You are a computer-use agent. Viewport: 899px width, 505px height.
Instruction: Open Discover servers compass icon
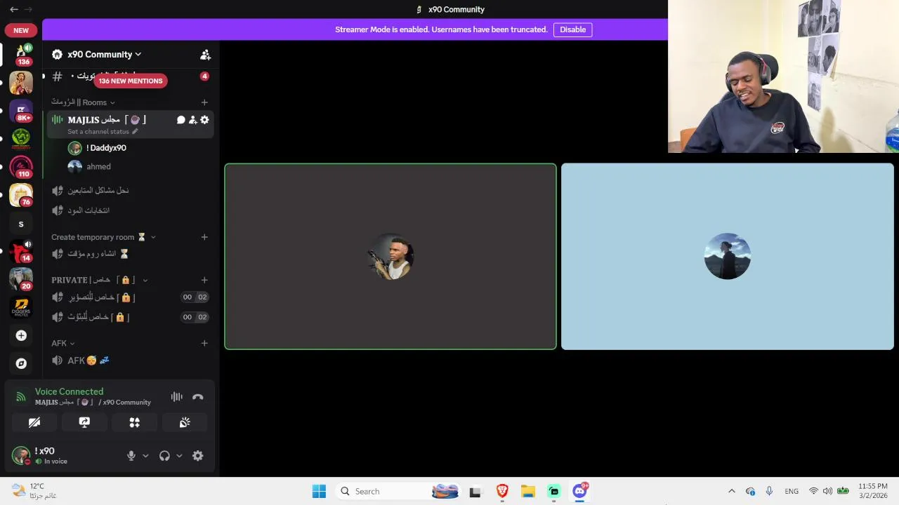click(21, 363)
